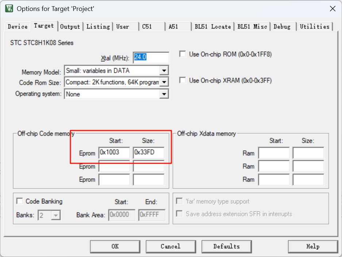Viewport: 342px width, 257px height.
Task: Click the Defaults button
Action: pos(226,246)
